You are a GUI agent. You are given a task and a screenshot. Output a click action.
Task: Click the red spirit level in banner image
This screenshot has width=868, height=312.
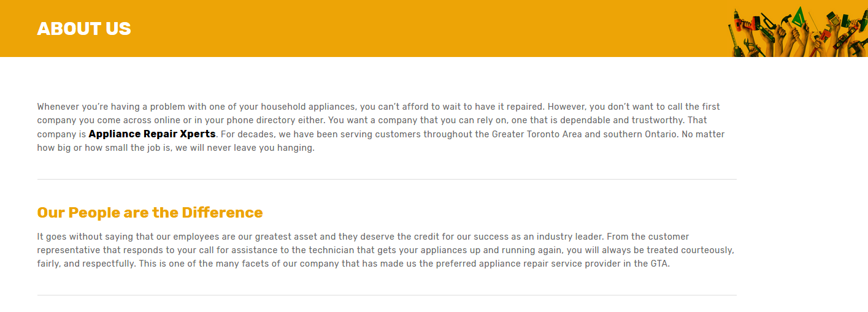845,37
